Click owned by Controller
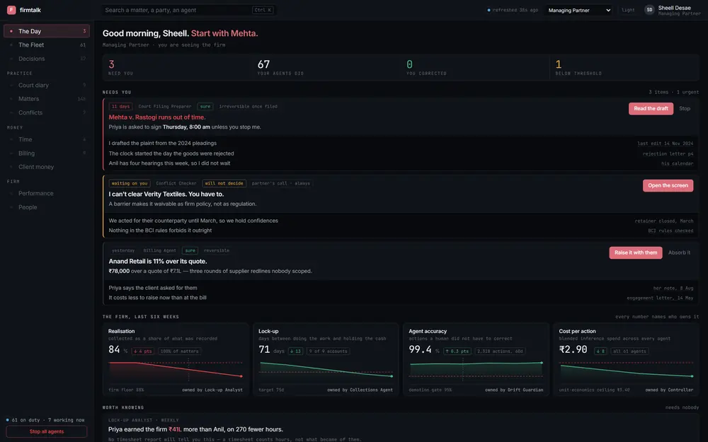Viewport: 708px width, 442px height. point(669,390)
